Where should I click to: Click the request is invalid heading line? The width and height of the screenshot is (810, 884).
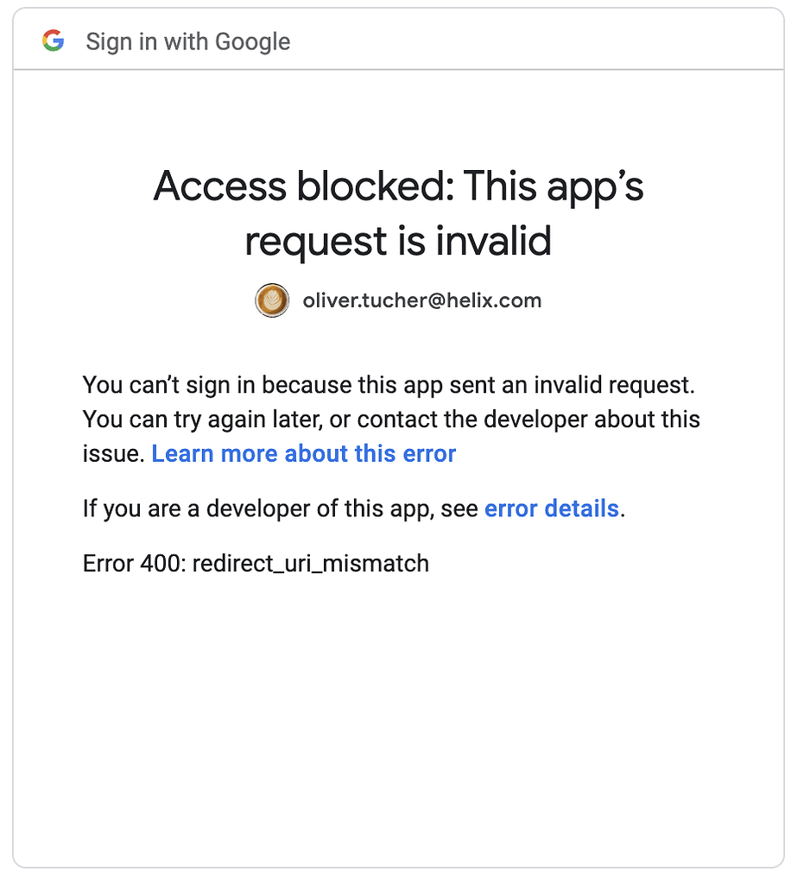pos(398,241)
